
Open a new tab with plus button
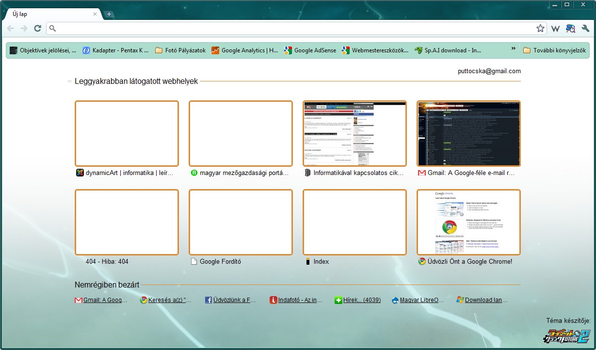coord(109,14)
